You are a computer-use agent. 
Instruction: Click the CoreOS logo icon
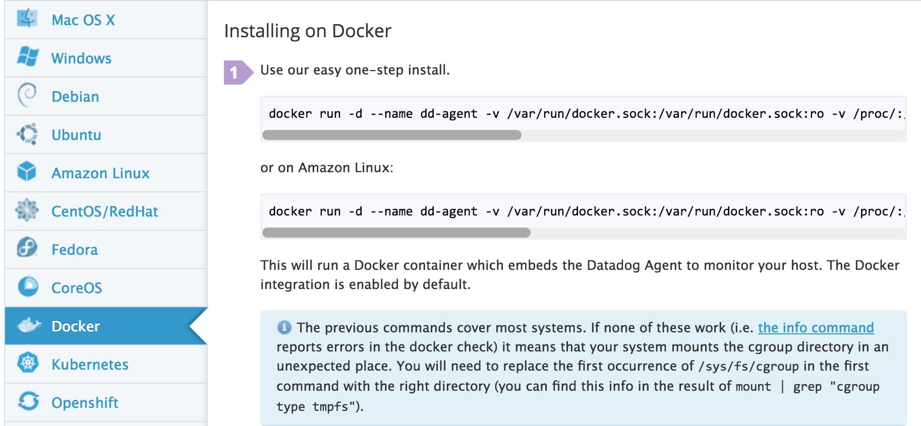28,287
